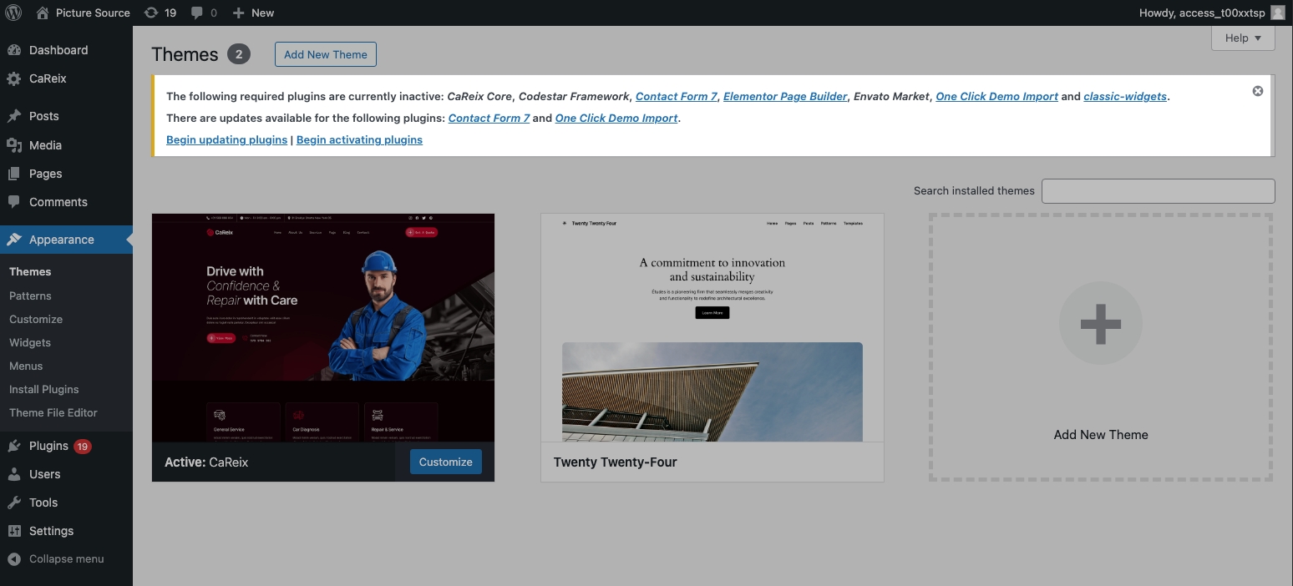Open the Elementor Page Builder link
The width and height of the screenshot is (1293, 586).
coord(784,96)
